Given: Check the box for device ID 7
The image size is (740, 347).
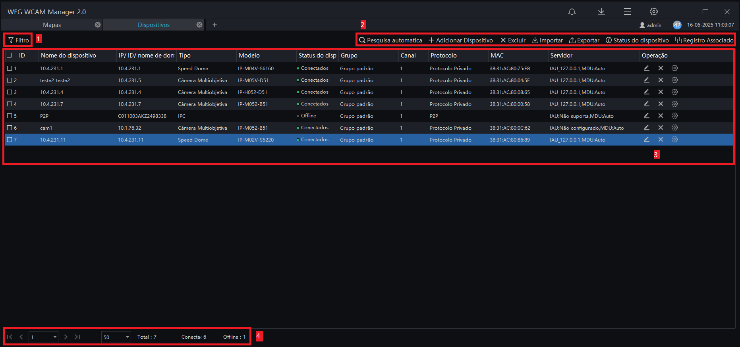Looking at the screenshot, I should [x=10, y=140].
